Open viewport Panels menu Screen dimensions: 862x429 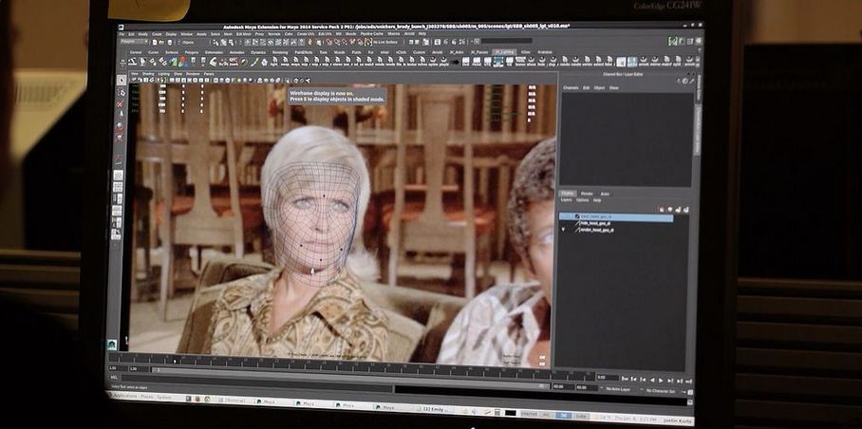tap(209, 74)
